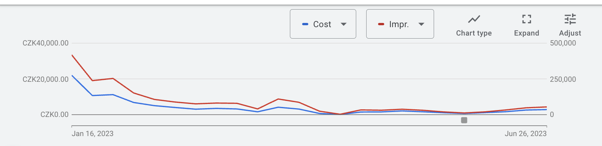Image resolution: width=602 pixels, height=146 pixels.
Task: Click the Expand text label
Action: pos(526,33)
